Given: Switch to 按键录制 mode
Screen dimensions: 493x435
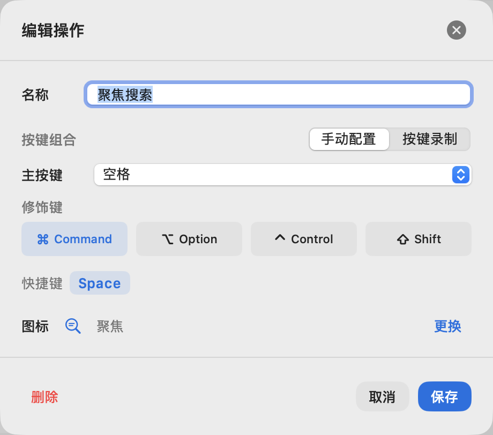Looking at the screenshot, I should [x=429, y=139].
